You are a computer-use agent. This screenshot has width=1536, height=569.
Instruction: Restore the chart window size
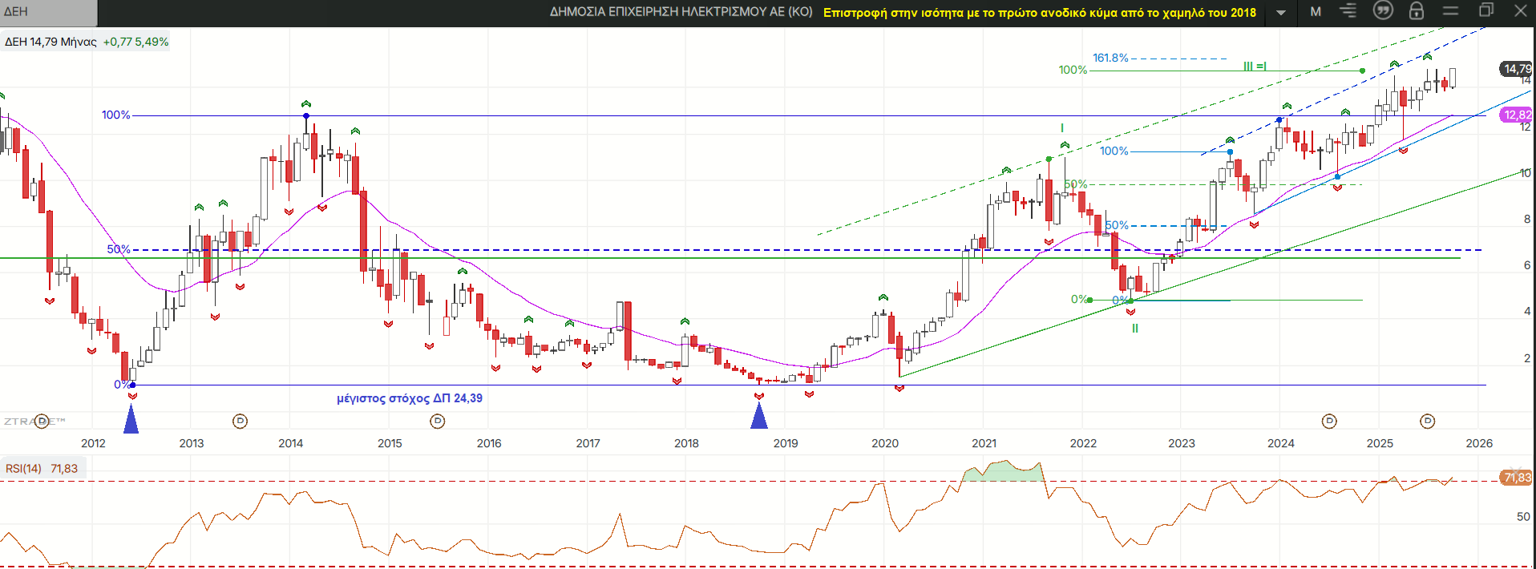coord(1485,11)
